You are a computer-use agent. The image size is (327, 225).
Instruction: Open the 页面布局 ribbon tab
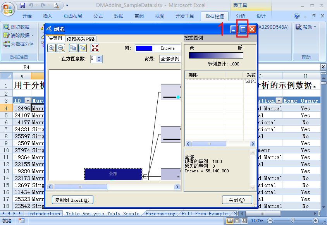coord(72,16)
